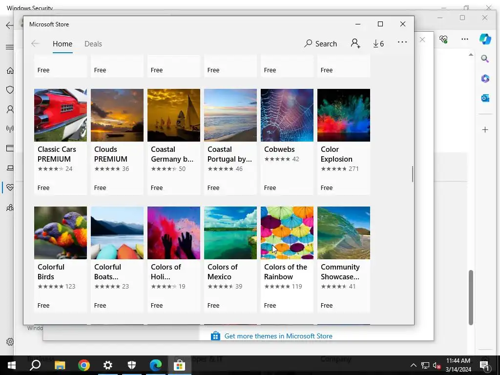Show hidden tray icons chevron
500x375 pixels.
(413, 365)
